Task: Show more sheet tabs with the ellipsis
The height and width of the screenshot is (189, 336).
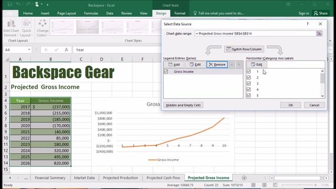Action: coord(26,178)
